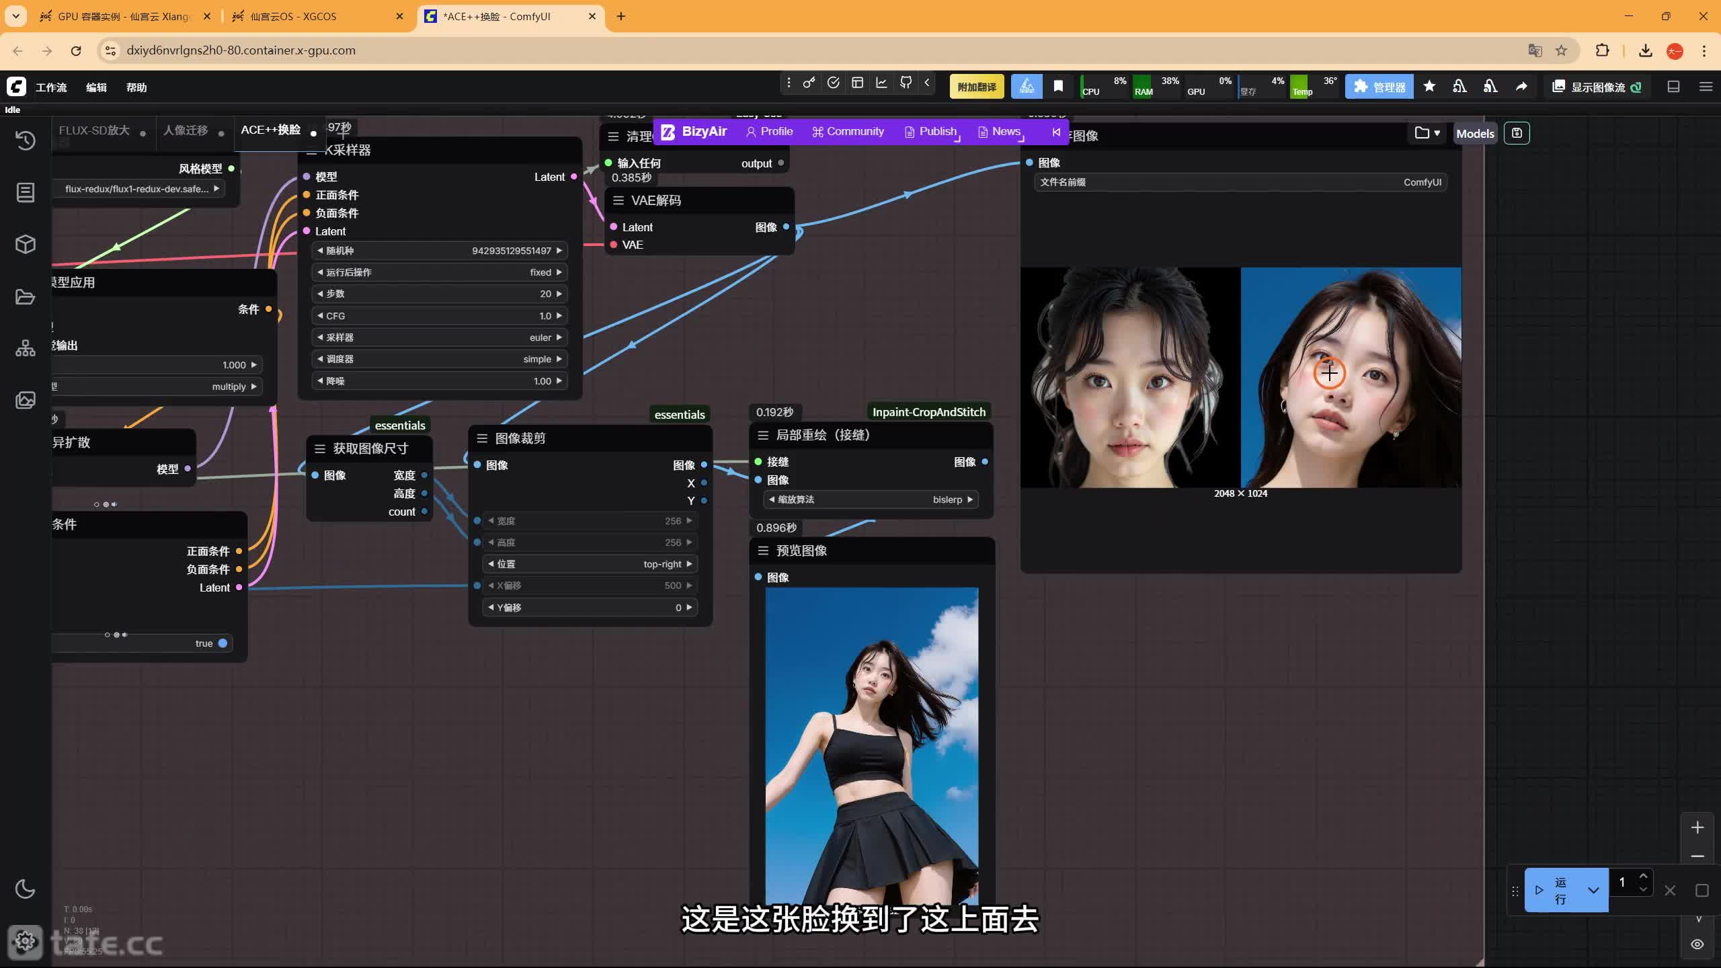Click the star icon next to manager
1721x968 pixels.
1429,87
